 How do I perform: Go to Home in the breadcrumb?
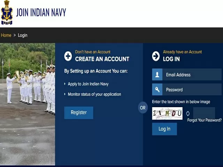6,35
